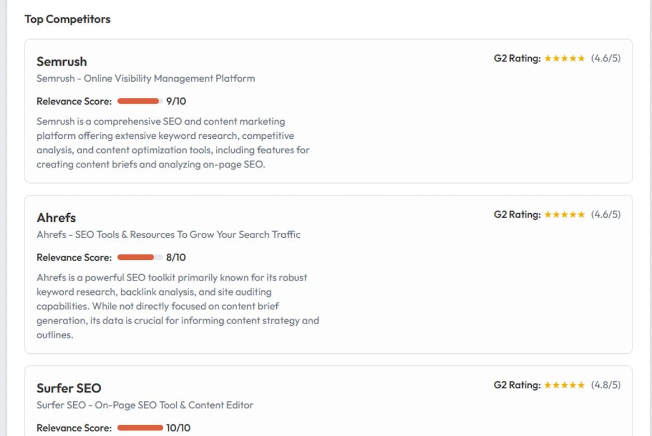Select the Surfer SEO competitor heading
Screen dimensions: 652x436
[69, 388]
